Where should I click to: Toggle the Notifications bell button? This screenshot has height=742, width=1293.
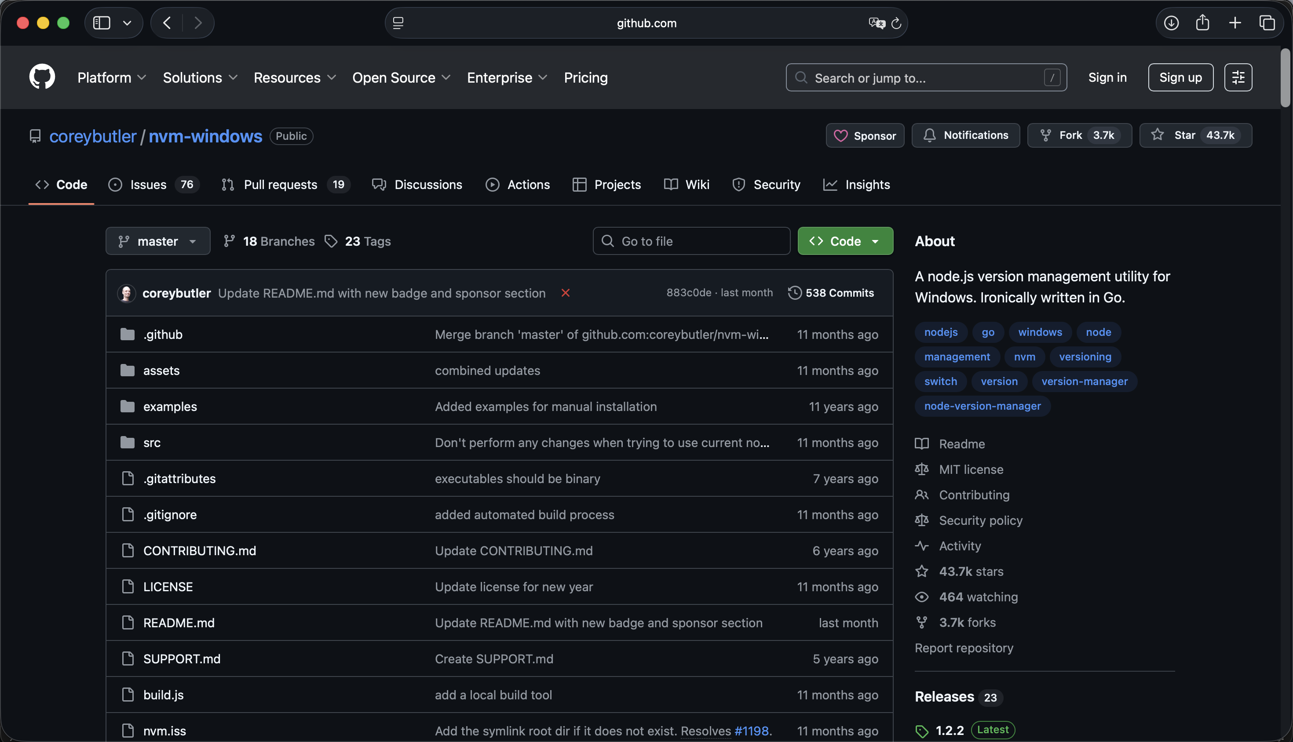point(965,135)
